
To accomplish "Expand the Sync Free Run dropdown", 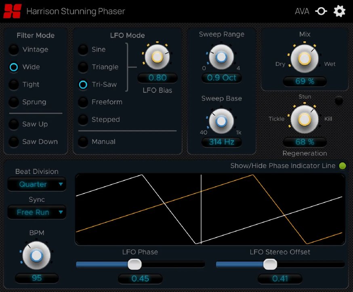I will (x=37, y=212).
